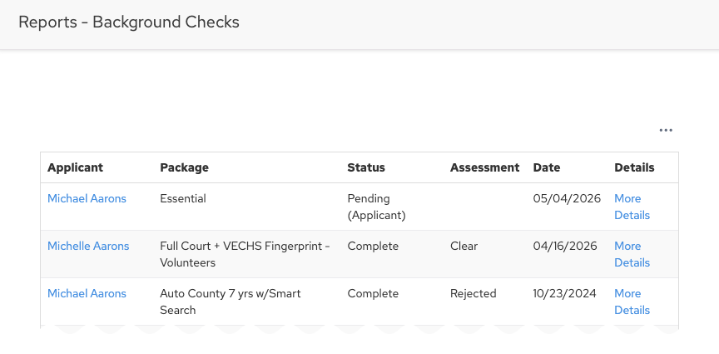Open the three-dot options menu above the table

(666, 131)
